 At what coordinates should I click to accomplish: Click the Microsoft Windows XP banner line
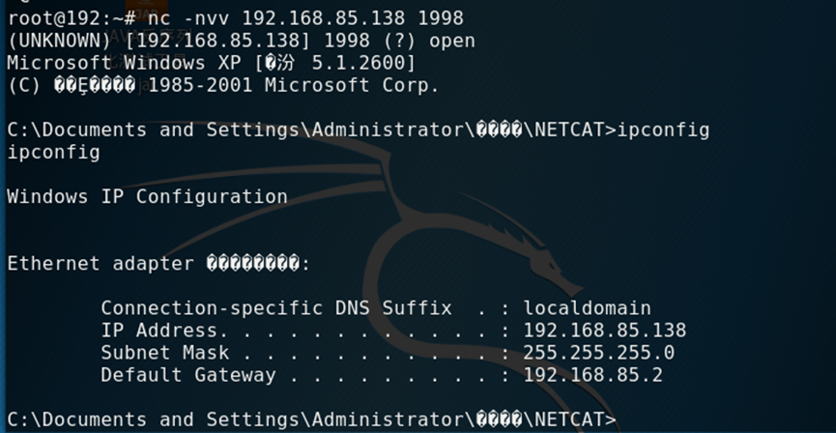click(x=211, y=63)
